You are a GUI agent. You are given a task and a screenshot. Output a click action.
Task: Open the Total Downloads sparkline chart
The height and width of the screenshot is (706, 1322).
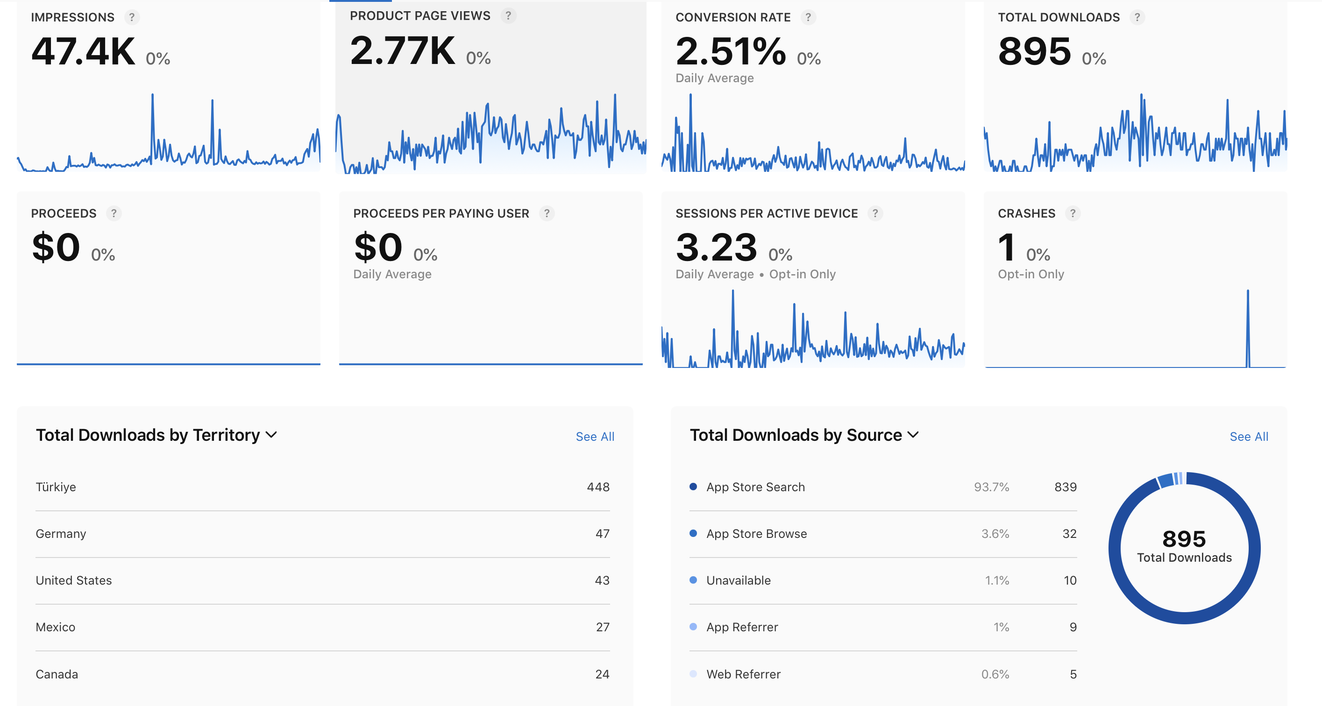click(x=1135, y=133)
